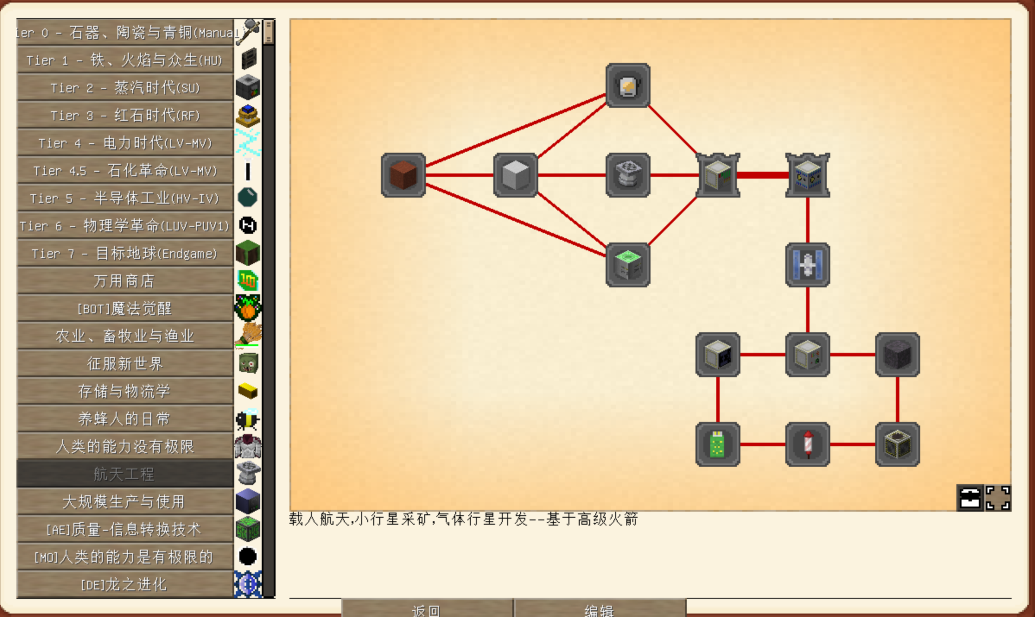1035x617 pixels.
Task: Click the blue dragon emblem beside [DE]龙之进化
Action: (x=248, y=584)
